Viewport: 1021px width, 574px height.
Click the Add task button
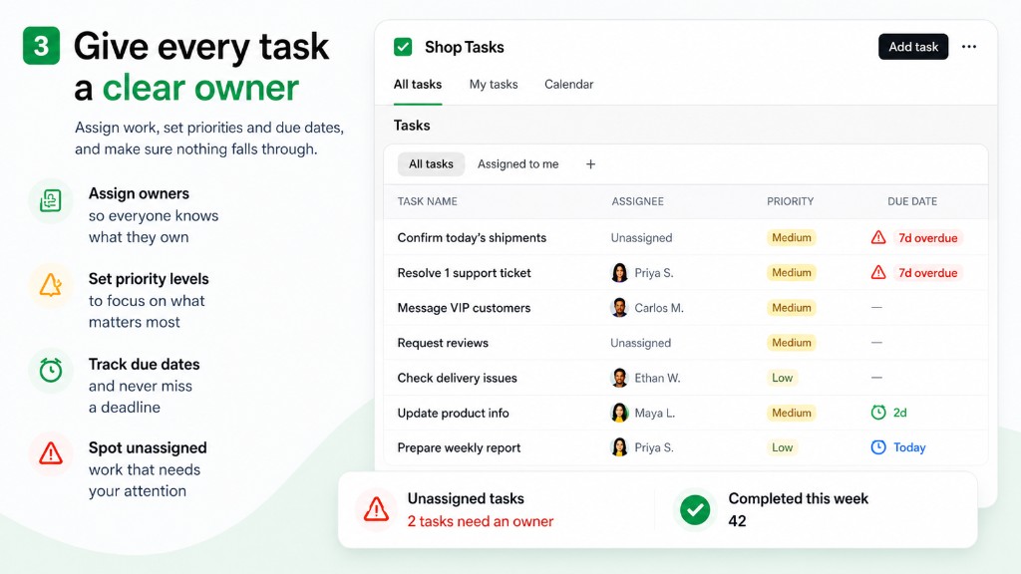click(x=913, y=47)
